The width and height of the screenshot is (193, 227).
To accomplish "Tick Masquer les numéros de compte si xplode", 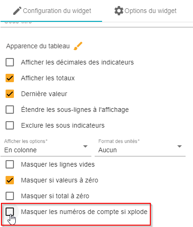I will point(10,212).
